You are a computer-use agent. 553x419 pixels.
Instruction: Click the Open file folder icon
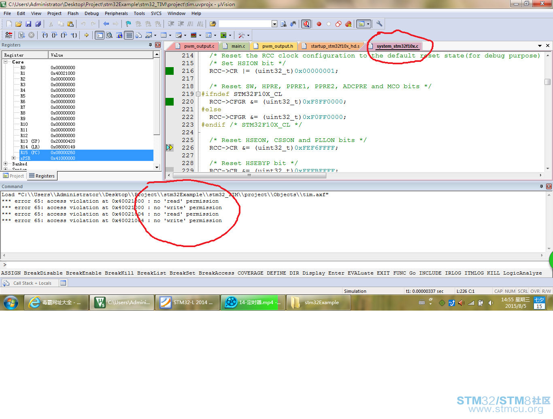tap(19, 24)
